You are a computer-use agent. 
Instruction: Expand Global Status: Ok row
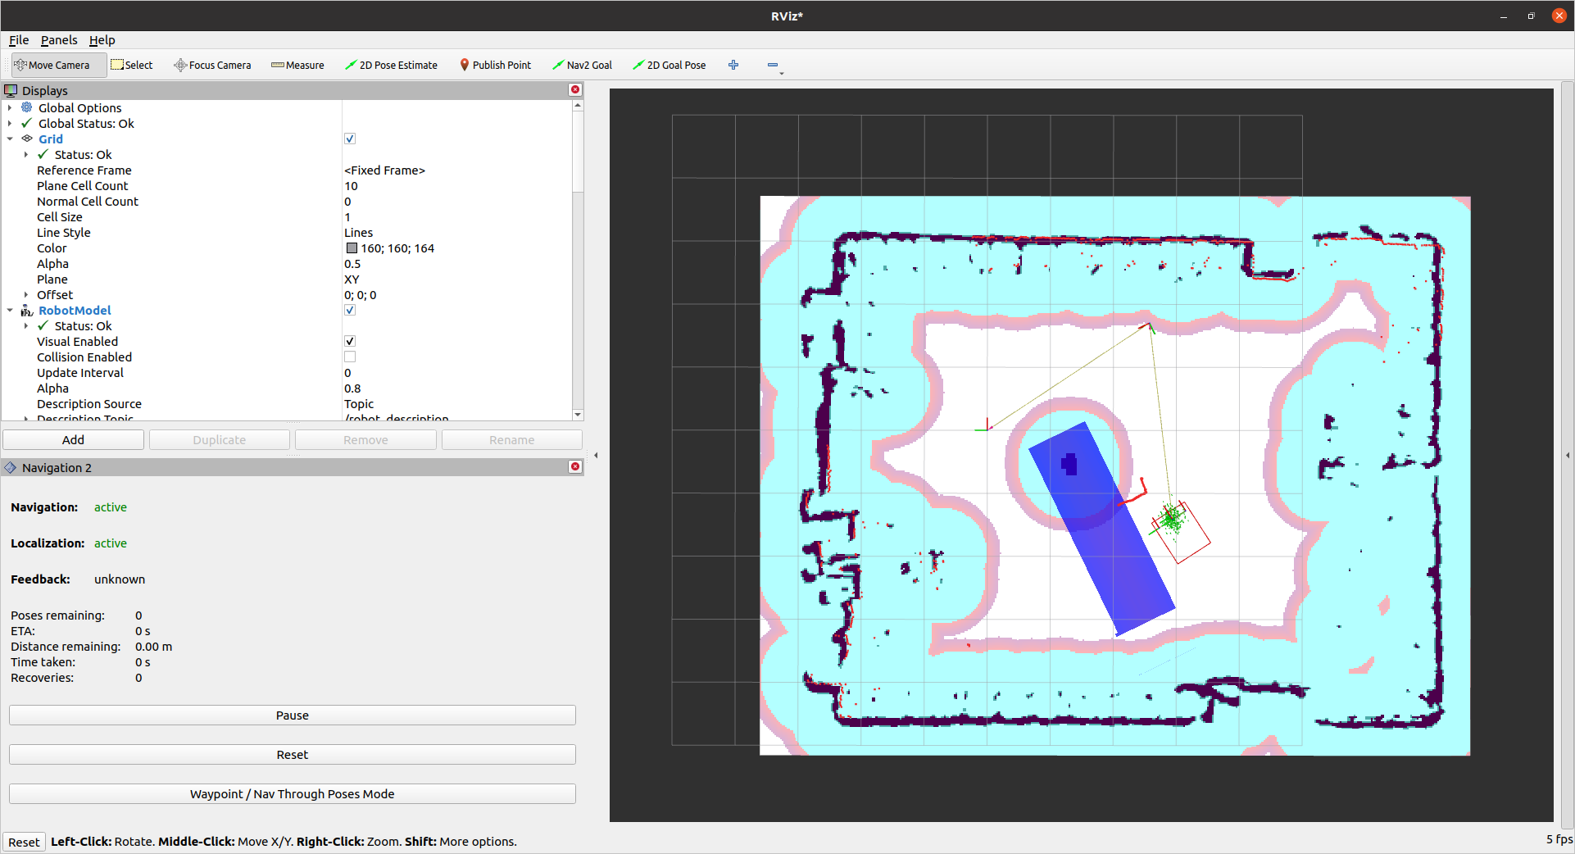click(10, 123)
